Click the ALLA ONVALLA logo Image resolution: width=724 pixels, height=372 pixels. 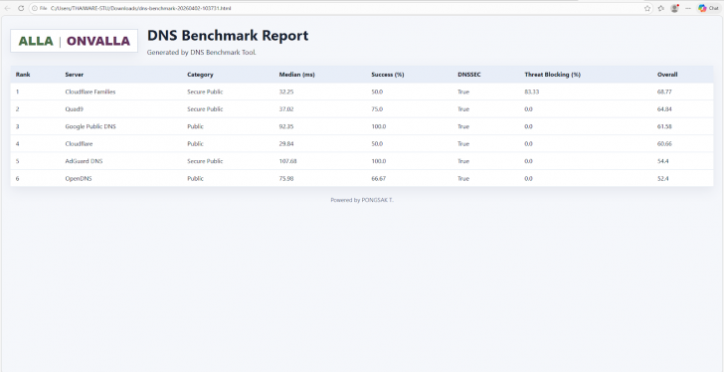click(x=75, y=41)
